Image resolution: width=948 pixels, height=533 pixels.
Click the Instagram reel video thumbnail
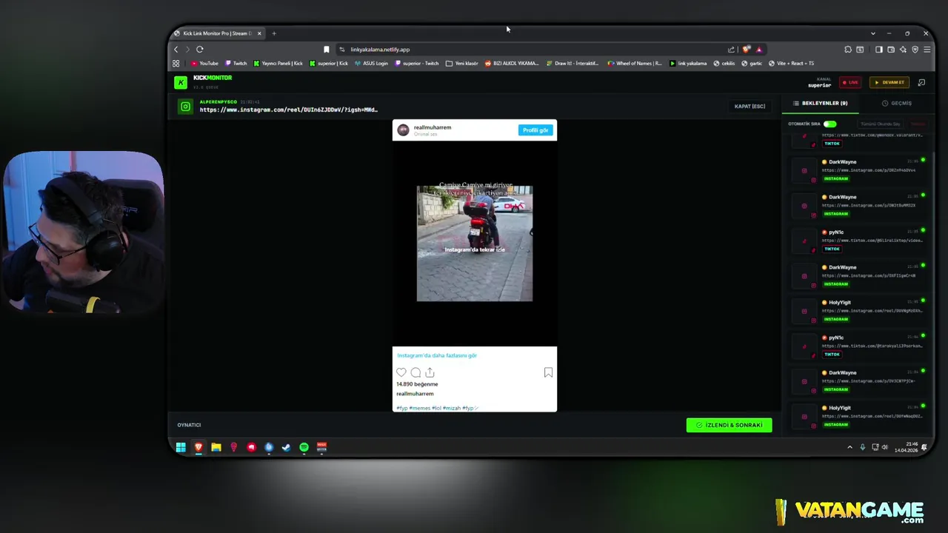click(474, 244)
